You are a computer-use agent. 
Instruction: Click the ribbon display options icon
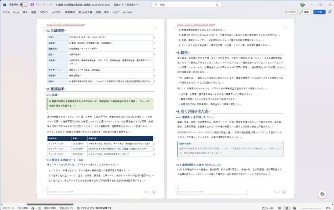tap(330, 12)
